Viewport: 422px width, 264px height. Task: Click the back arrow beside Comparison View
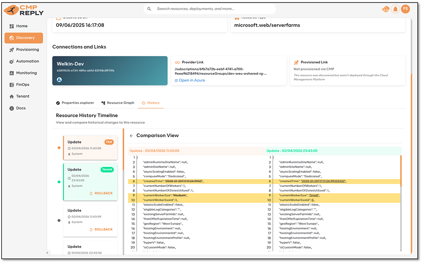[131, 136]
